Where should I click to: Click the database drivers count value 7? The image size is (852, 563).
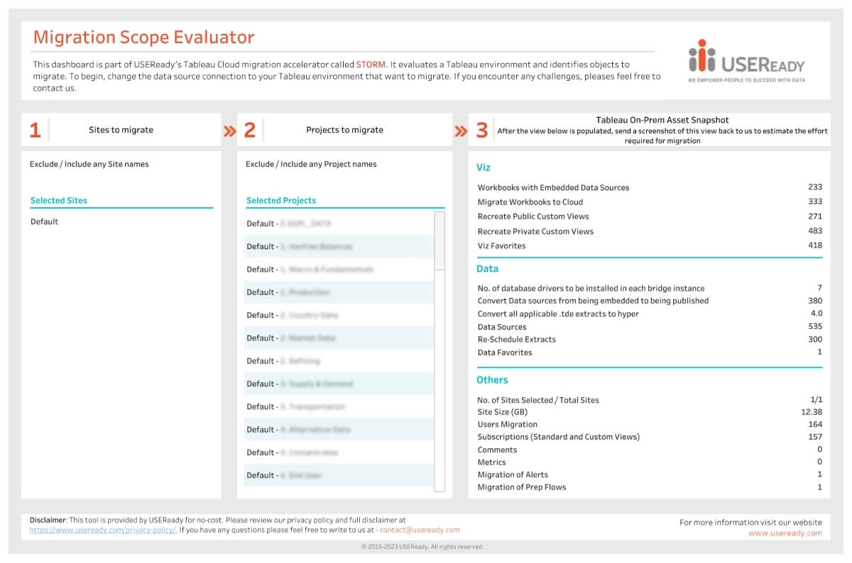819,288
